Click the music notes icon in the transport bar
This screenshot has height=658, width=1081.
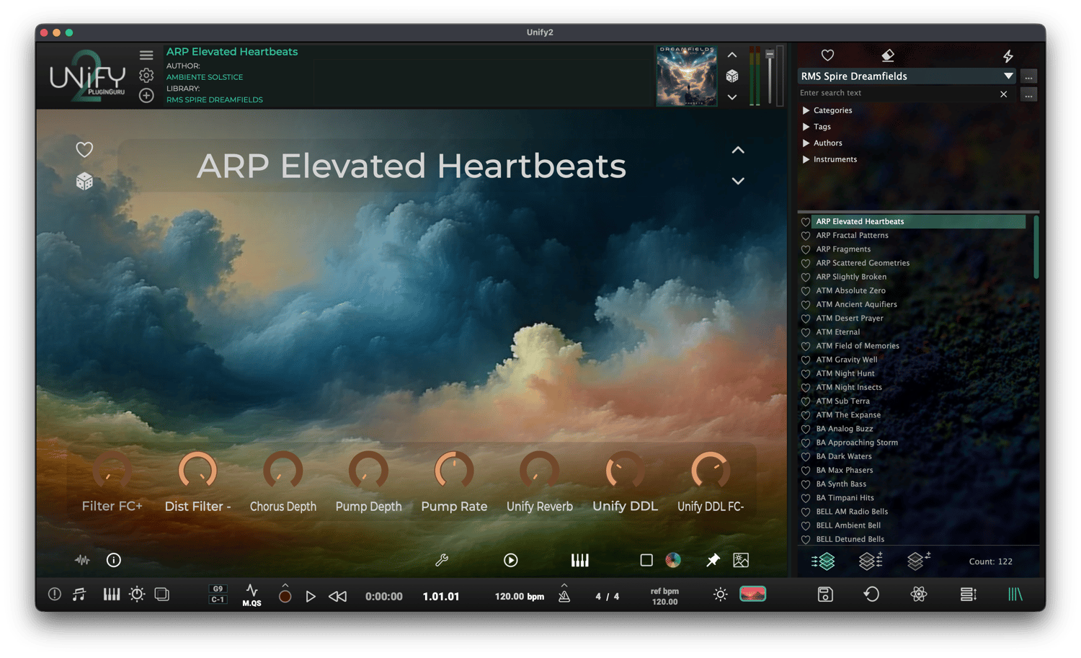[x=79, y=595]
